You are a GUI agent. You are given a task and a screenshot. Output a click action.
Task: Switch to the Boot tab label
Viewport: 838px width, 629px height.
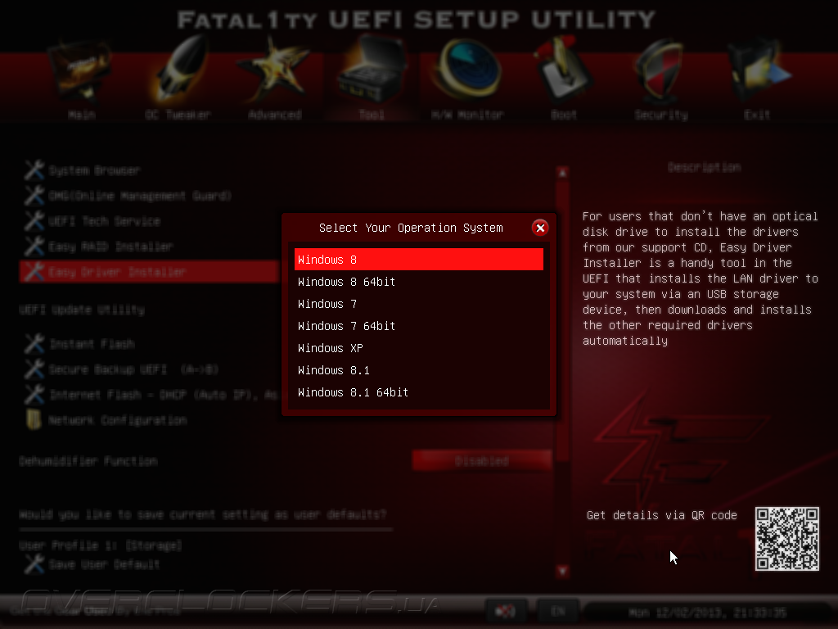(564, 115)
